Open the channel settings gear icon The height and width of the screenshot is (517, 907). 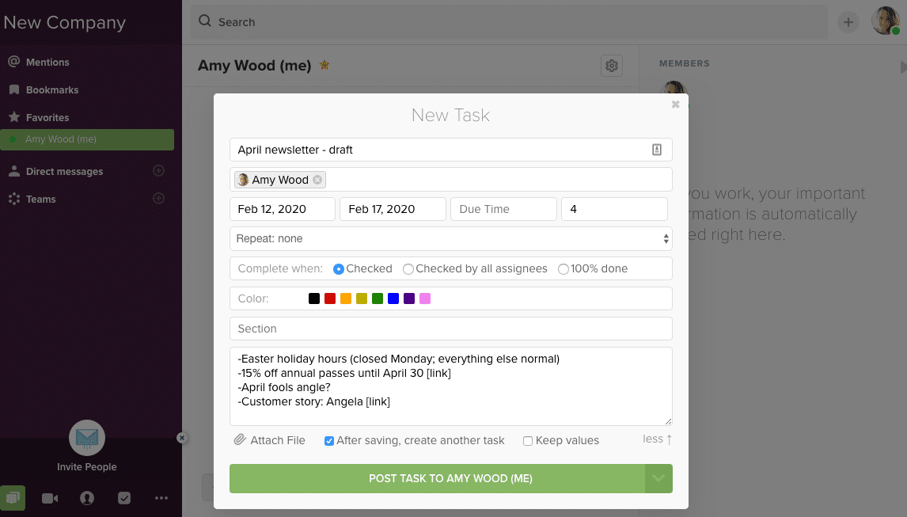tap(611, 67)
